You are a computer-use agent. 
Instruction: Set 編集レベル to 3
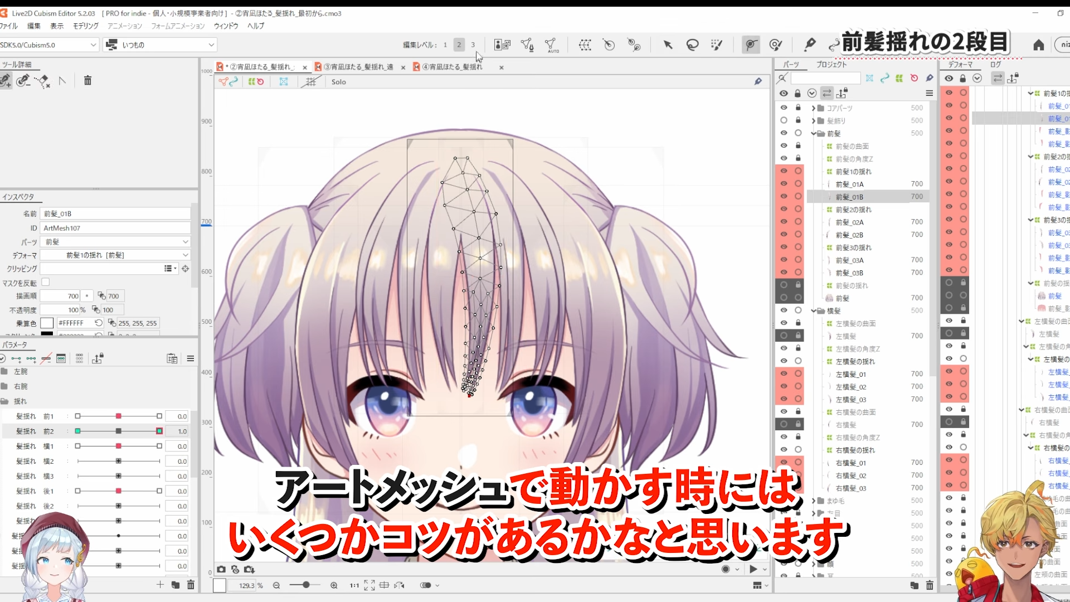[x=473, y=45]
